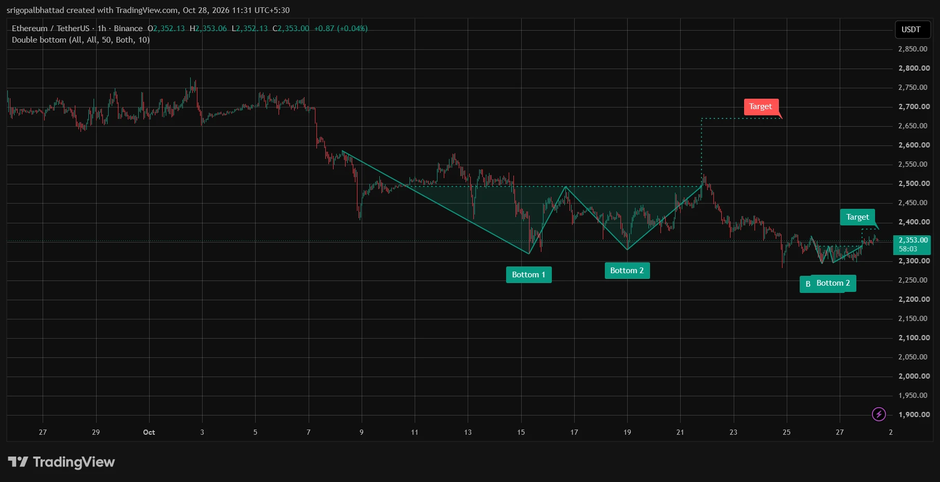The height and width of the screenshot is (482, 940).
Task: Click the purple lightning bolt icon
Action: [x=879, y=414]
